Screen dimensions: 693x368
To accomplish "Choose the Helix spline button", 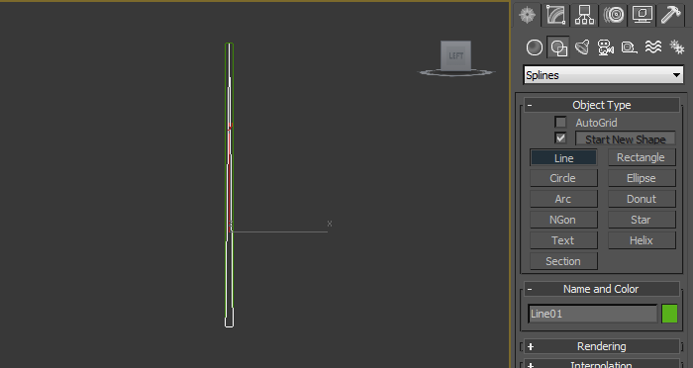I will pyautogui.click(x=642, y=240).
